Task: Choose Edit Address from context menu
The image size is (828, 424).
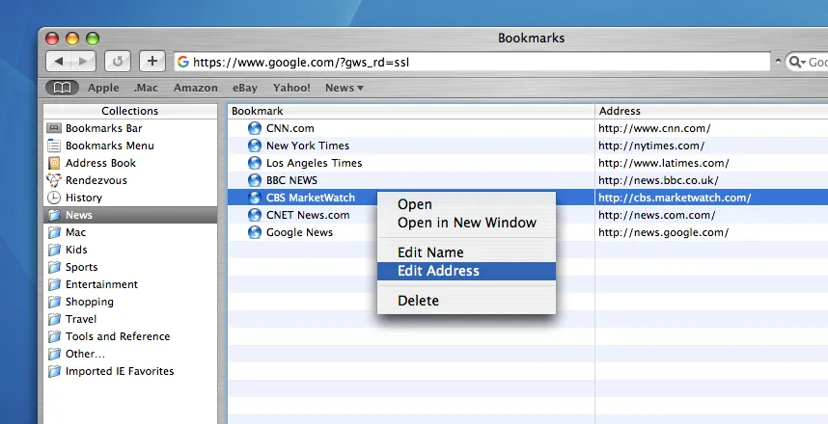Action: [466, 271]
